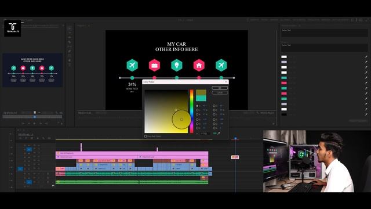Click the left teal airplane hexagon in preview

point(132,65)
